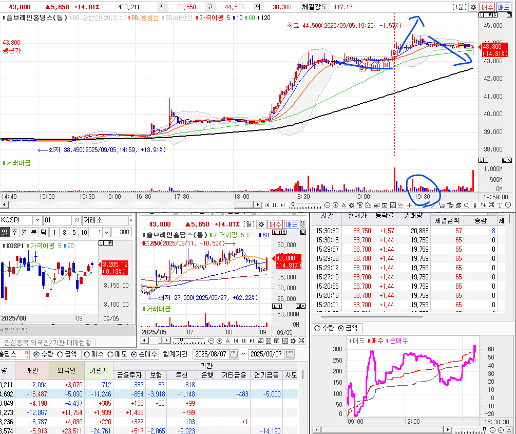This screenshot has width=516, height=434.
Task: Open main chart toolbar gear settings
Action: pyautogui.click(x=352, y=205)
